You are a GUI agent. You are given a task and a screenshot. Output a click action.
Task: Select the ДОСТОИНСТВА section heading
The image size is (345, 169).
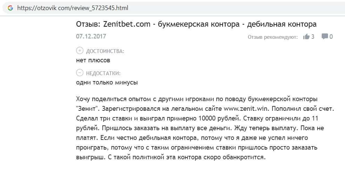coord(105,51)
